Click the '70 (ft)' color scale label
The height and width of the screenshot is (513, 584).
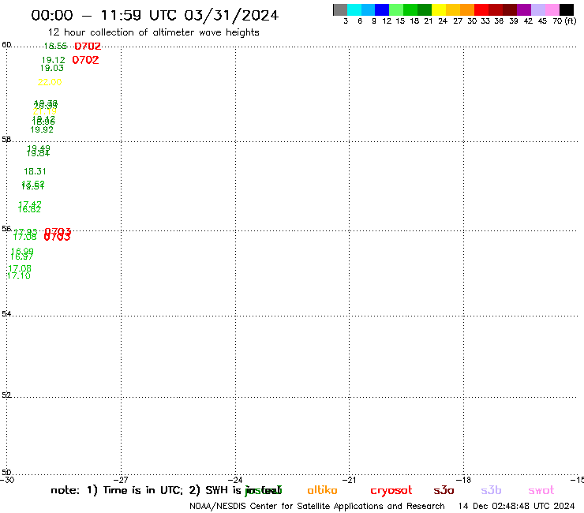[564, 21]
